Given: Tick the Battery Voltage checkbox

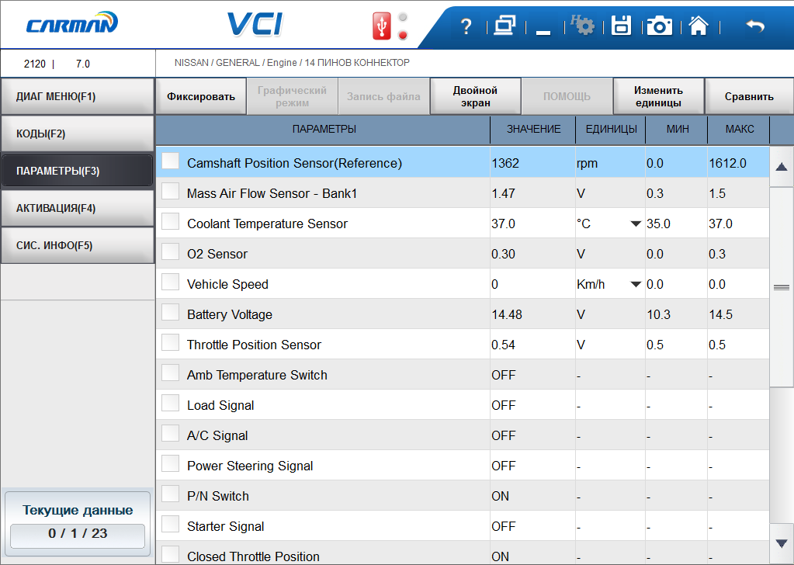Looking at the screenshot, I should pos(170,312).
